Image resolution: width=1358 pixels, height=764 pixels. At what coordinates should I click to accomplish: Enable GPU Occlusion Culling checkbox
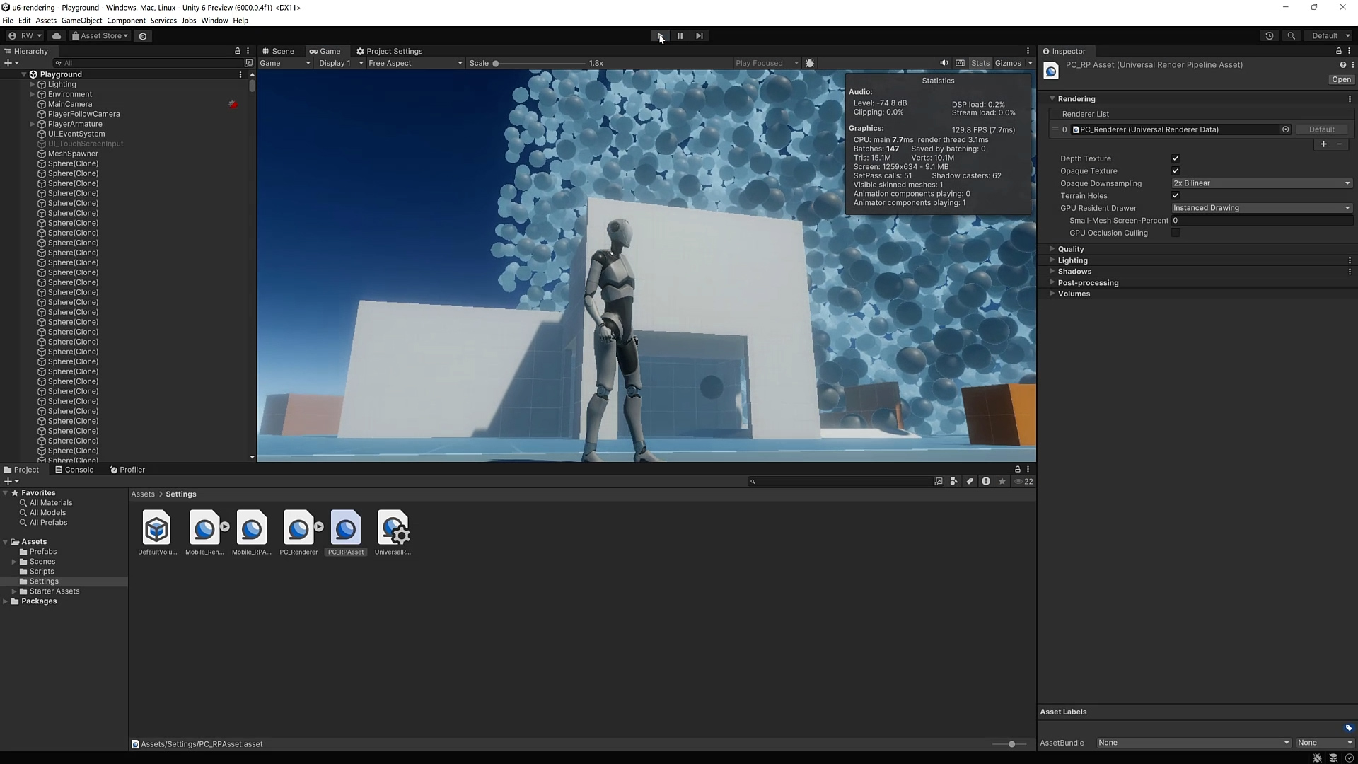[x=1176, y=233]
